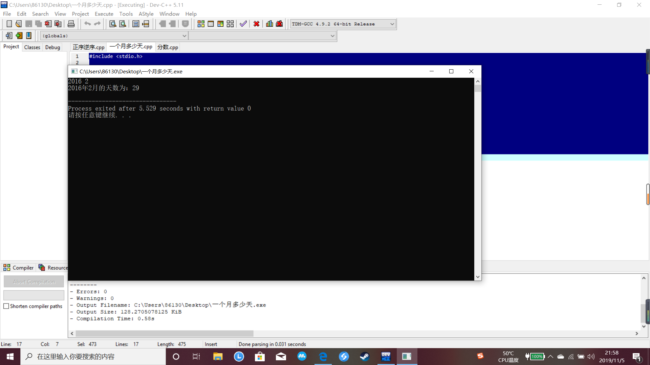Open the Compiler bottom tab
Viewport: 650px width, 365px height.
click(x=19, y=268)
